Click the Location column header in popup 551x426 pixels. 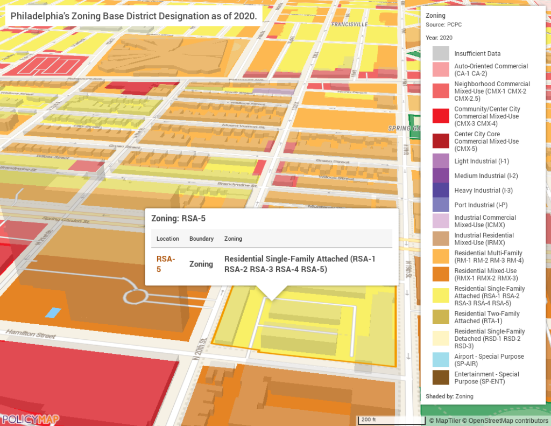pos(168,239)
